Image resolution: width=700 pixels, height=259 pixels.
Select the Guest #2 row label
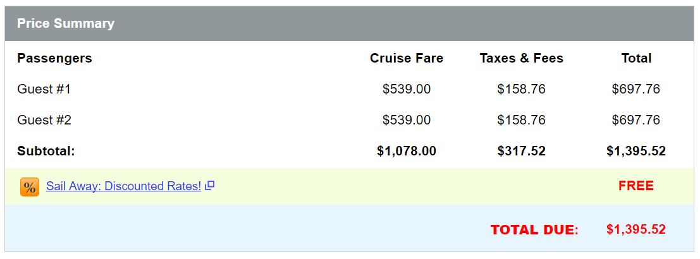[44, 120]
